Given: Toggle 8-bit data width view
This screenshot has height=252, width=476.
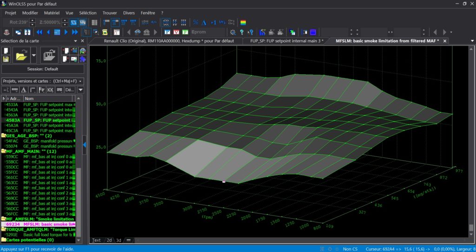Looking at the screenshot, I should (x=106, y=22).
